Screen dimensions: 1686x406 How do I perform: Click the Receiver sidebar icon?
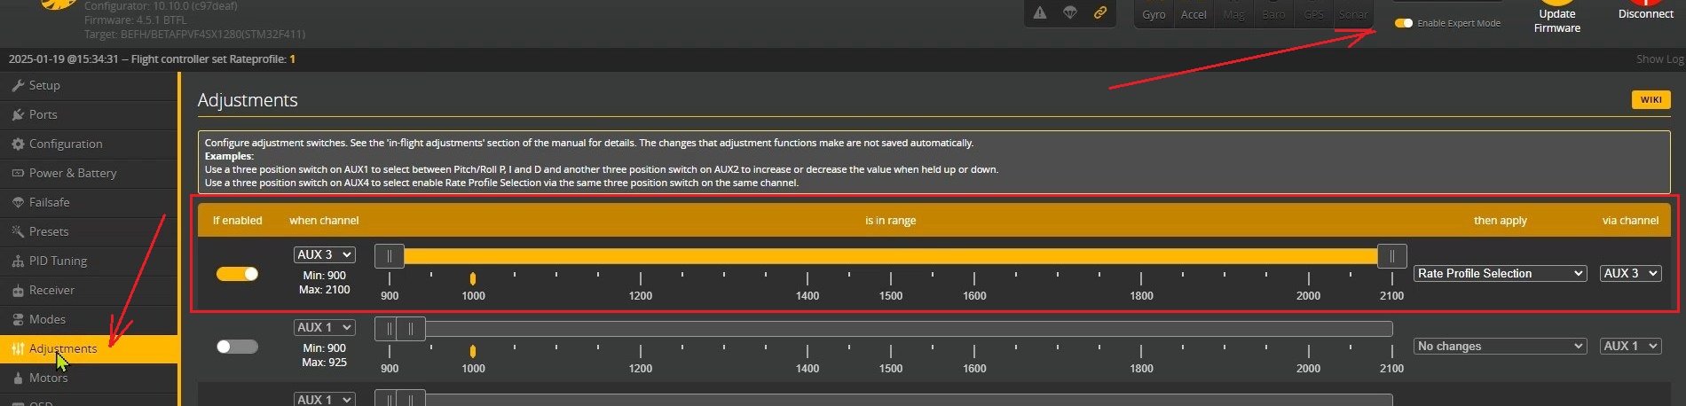(18, 290)
